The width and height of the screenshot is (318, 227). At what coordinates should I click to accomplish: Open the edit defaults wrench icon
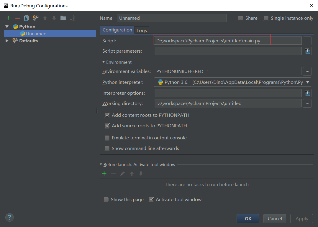click(36, 18)
